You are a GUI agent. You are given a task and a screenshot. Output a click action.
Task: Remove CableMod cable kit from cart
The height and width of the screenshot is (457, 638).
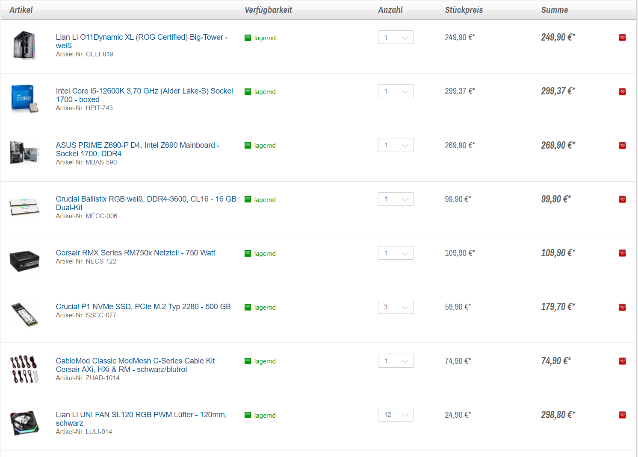622,361
